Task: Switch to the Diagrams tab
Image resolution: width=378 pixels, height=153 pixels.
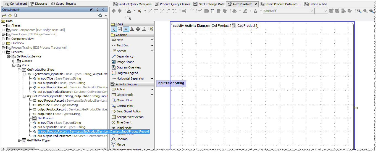Action: [x=39, y=4]
